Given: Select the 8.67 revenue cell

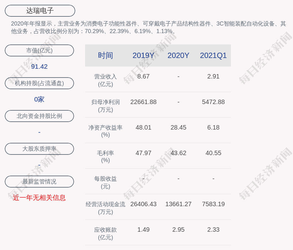Looking at the screenshot, I should coord(143,77).
